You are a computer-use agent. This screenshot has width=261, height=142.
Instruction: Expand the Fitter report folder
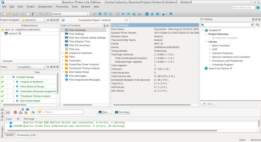pos(63,57)
